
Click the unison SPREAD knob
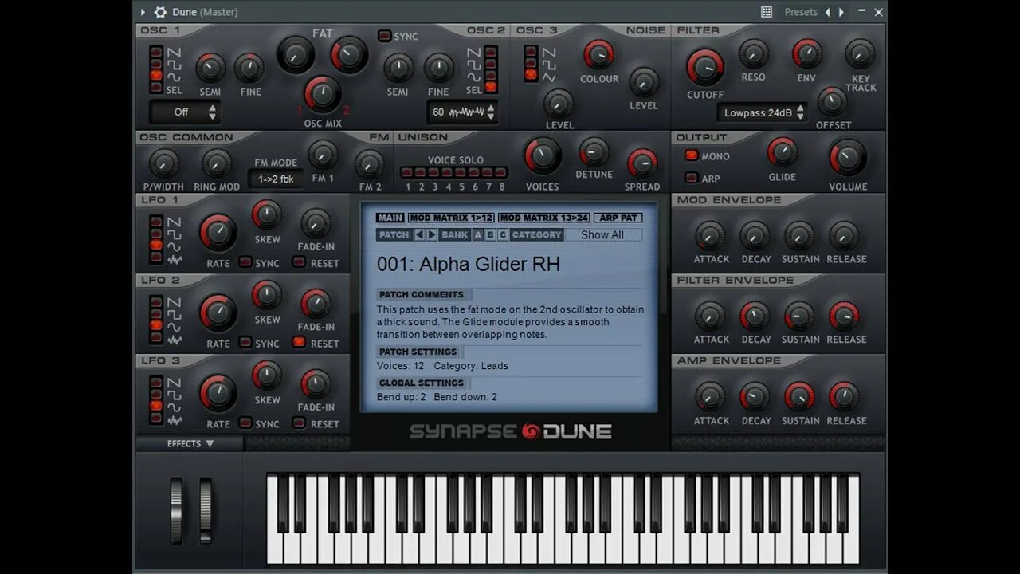[642, 163]
